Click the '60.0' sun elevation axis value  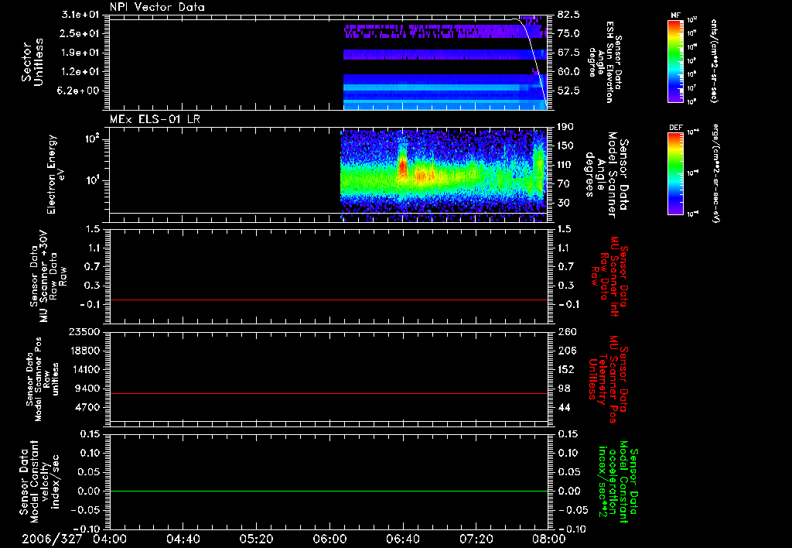pyautogui.click(x=568, y=72)
